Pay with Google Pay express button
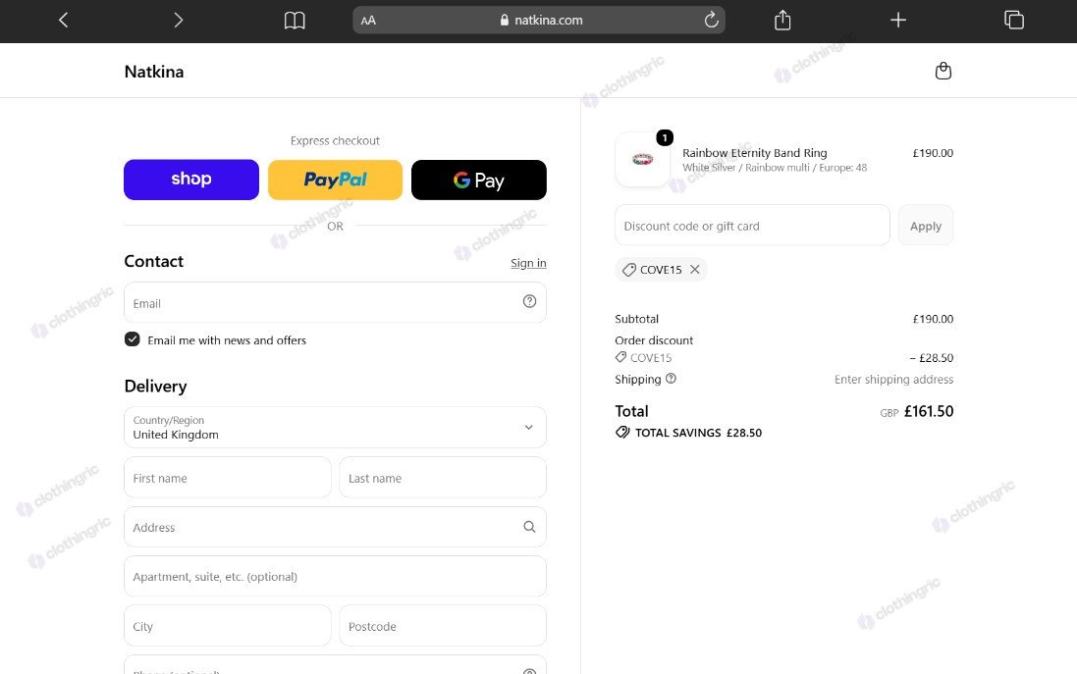 pos(479,180)
